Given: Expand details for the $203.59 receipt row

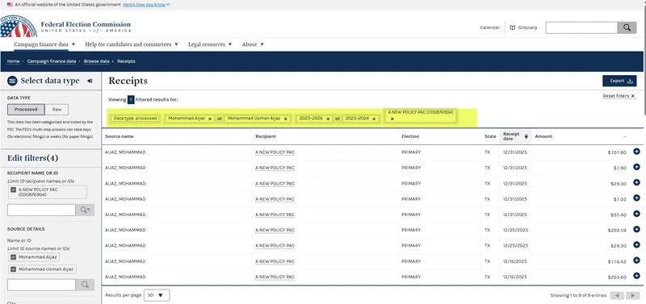Looking at the screenshot, I should click(636, 230).
